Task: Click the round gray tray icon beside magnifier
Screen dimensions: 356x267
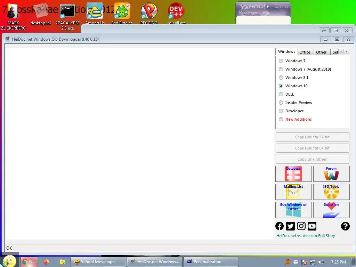Action: point(296,262)
